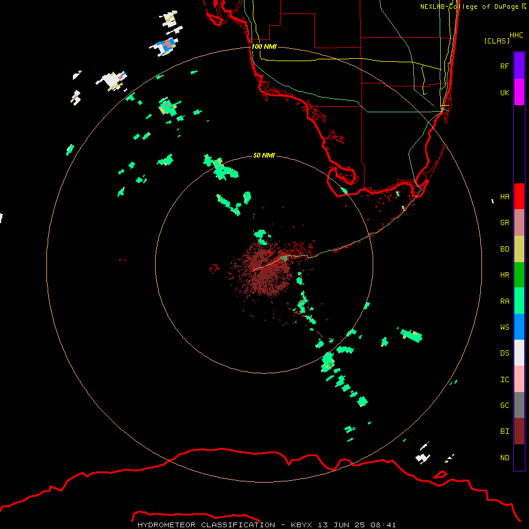Click the BI brown legend swatch
The width and height of the screenshot is (529, 529).
[519, 431]
